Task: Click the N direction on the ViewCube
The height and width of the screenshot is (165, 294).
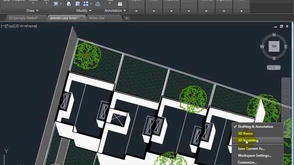Action: point(274,35)
